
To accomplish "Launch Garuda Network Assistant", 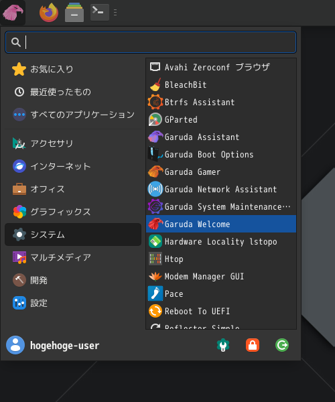I will click(x=221, y=189).
